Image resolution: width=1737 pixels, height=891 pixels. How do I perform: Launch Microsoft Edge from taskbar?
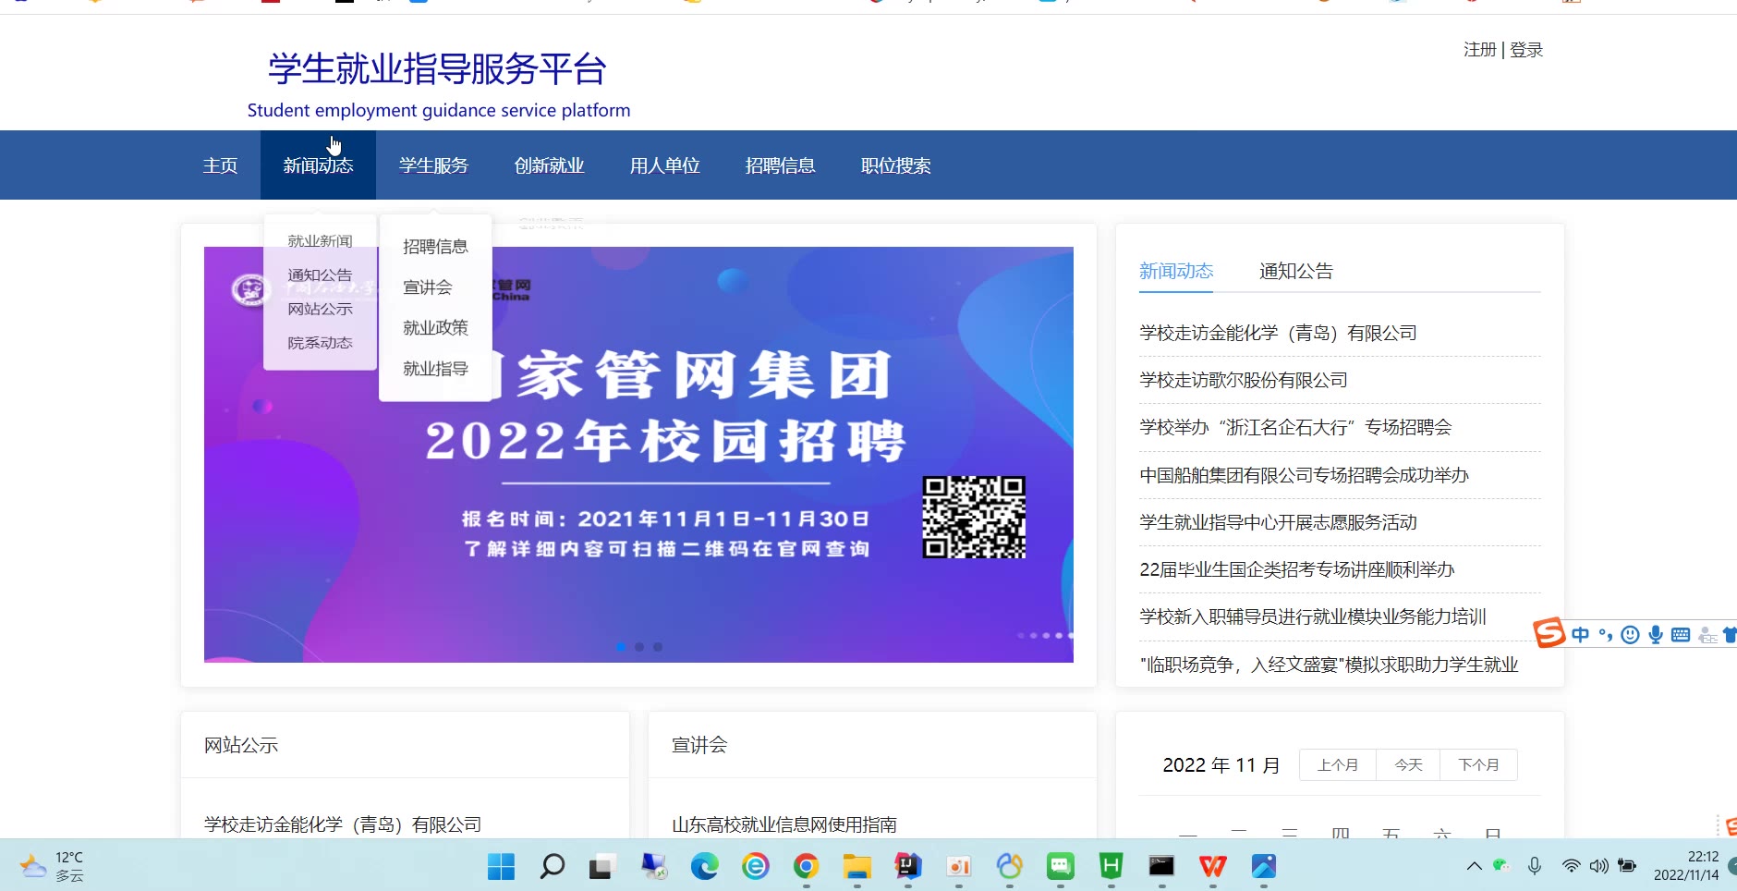click(x=704, y=866)
